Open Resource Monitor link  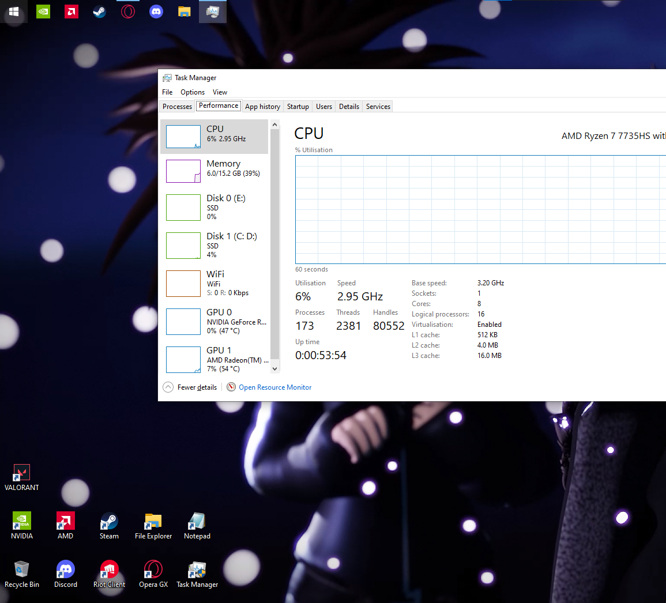pos(275,387)
